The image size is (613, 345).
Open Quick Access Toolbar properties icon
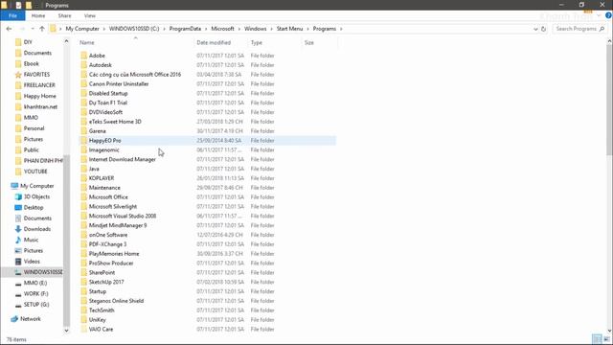click(x=18, y=5)
